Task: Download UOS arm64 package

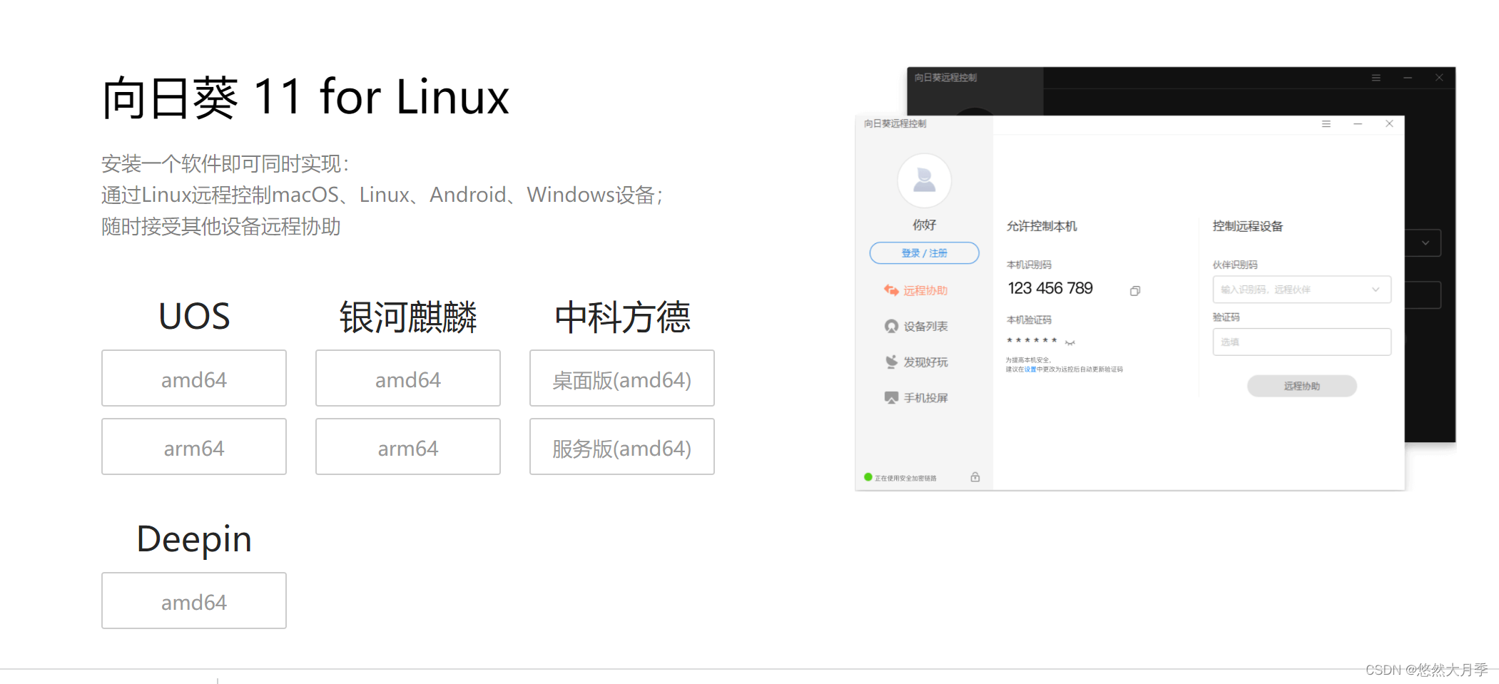Action: point(194,446)
